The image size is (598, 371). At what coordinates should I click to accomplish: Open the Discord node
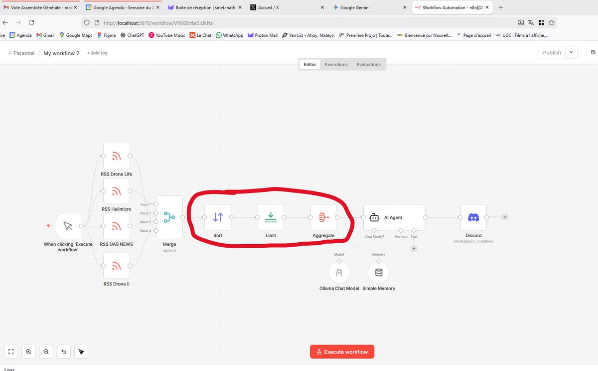pos(473,217)
